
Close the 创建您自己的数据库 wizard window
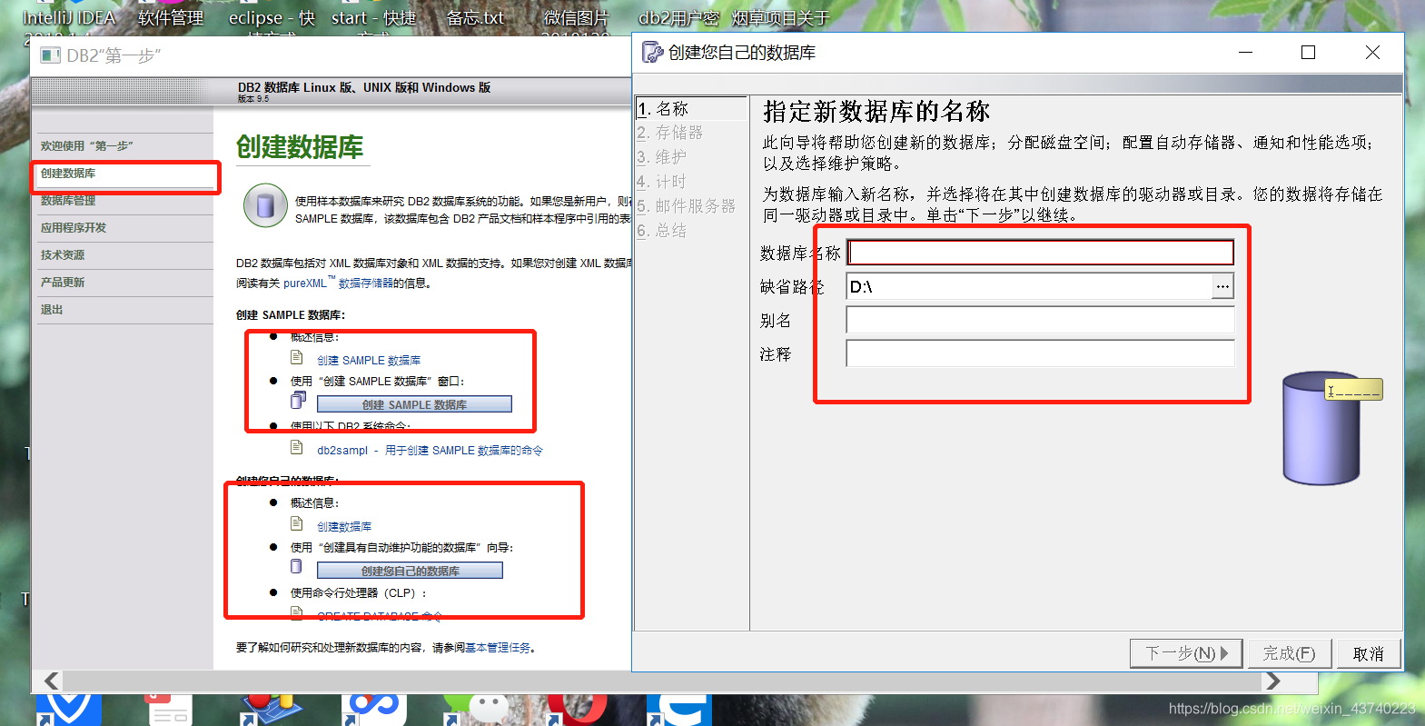[x=1372, y=53]
